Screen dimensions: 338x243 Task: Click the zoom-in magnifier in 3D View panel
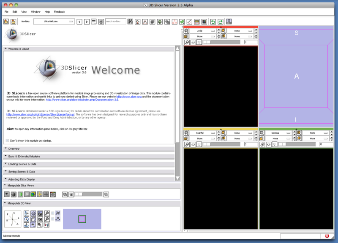pos(47,213)
